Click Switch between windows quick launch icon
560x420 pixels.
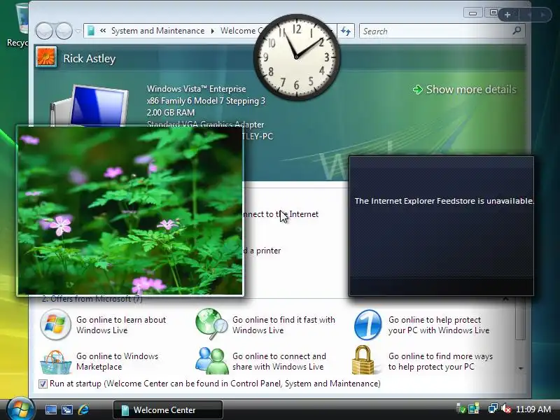pos(67,409)
